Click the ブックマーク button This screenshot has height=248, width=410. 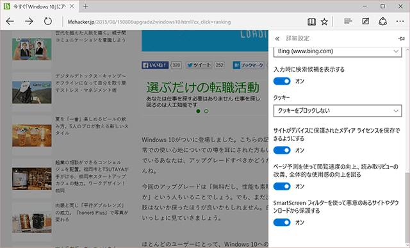pyautogui.click(x=248, y=65)
